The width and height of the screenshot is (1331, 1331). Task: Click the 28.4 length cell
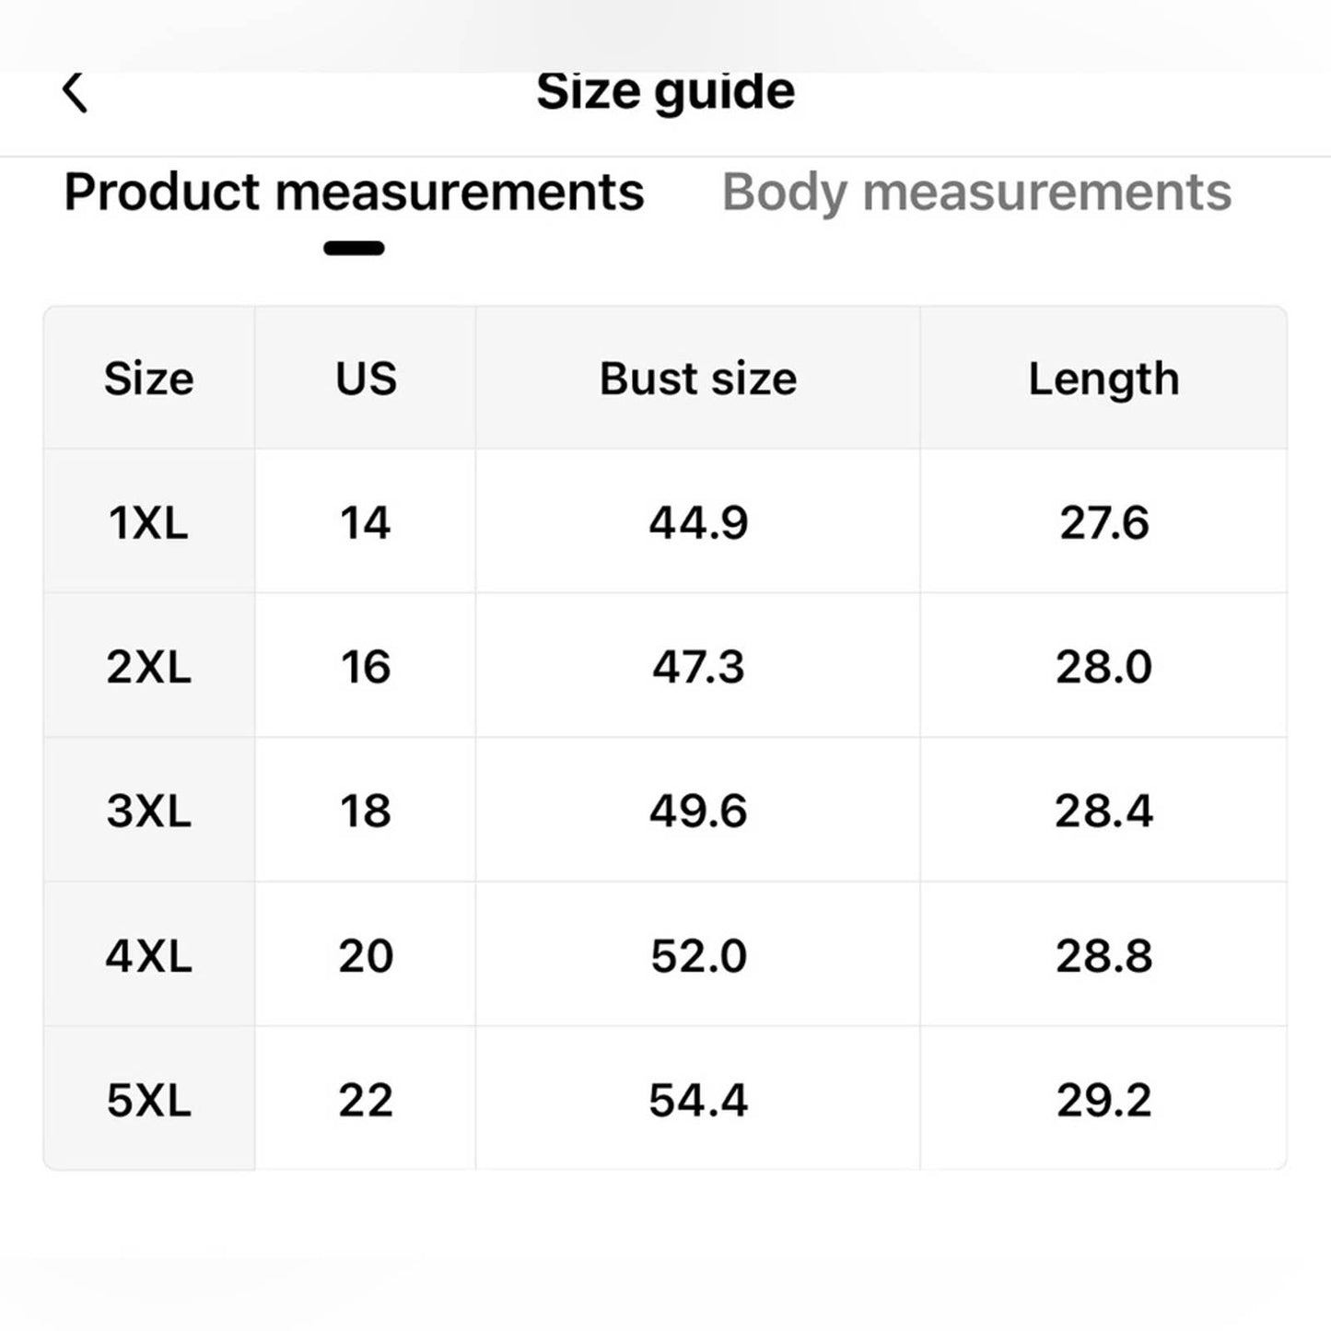[x=1103, y=811]
